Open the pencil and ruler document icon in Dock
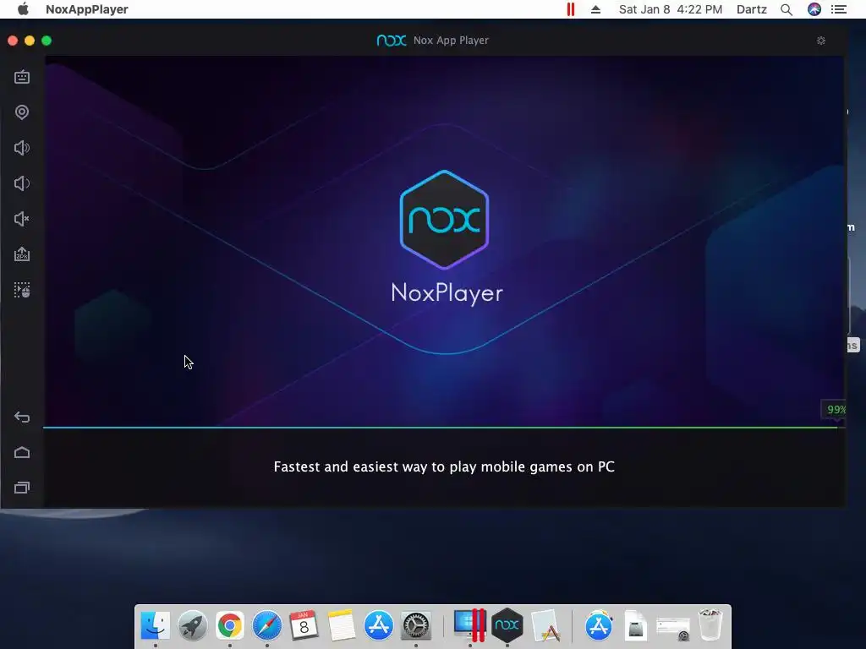This screenshot has width=866, height=649. pos(545,625)
